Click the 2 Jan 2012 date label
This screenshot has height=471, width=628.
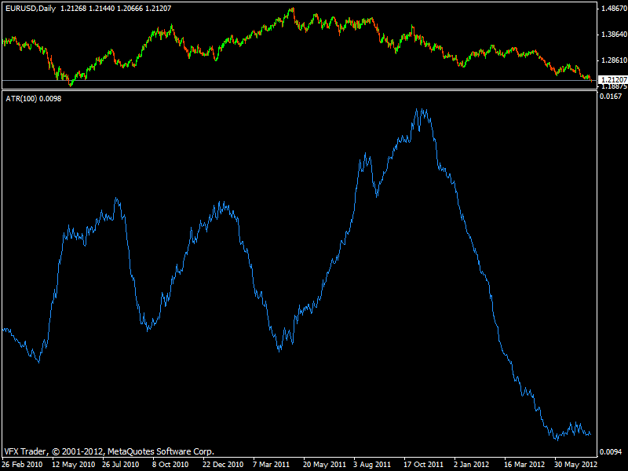coord(472,465)
